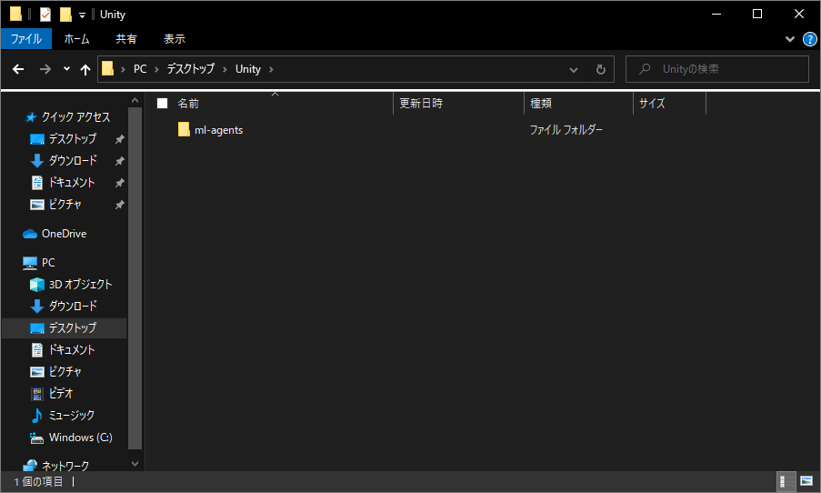The image size is (821, 493).
Task: Focus the Unityの検索 search box
Action: coord(717,69)
